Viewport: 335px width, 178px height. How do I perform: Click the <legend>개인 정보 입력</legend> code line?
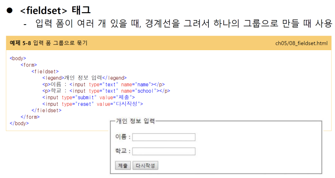coord(84,78)
